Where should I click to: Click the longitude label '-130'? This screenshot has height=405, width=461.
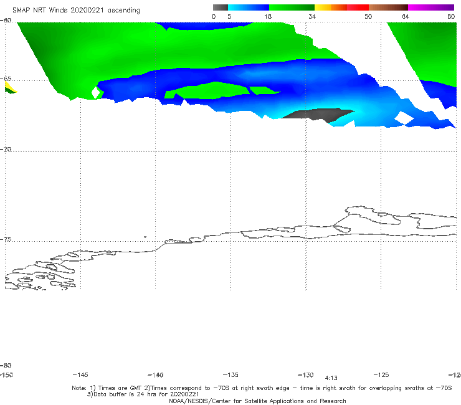pos(306,375)
